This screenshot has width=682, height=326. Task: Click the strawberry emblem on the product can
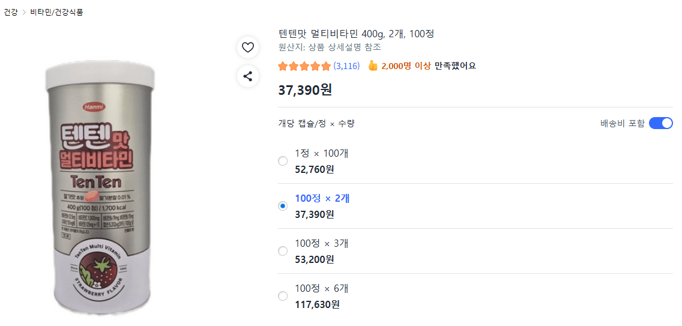pos(100,274)
